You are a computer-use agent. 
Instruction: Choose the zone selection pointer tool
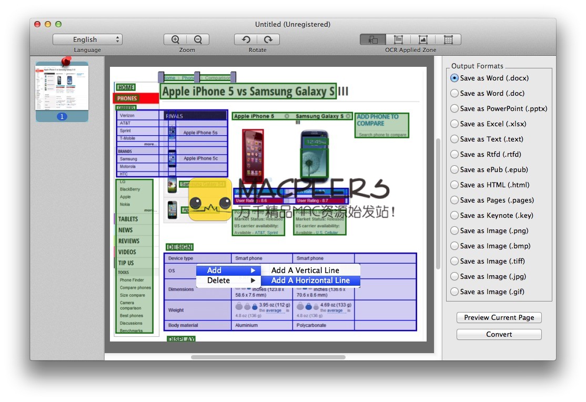373,39
